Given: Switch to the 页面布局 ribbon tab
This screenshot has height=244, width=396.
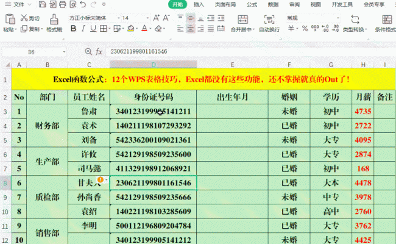Looking at the screenshot, I should [x=225, y=4].
